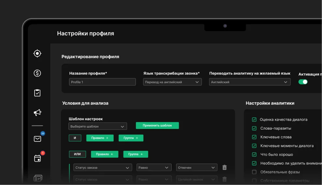Delete the Статус заказа Отвечен rule
The image size is (322, 185).
224,167
